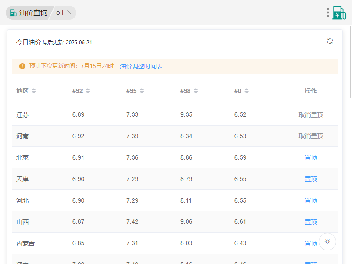The image size is (352, 264).
Task: Select the 油价查询 tab
Action: (x=29, y=13)
